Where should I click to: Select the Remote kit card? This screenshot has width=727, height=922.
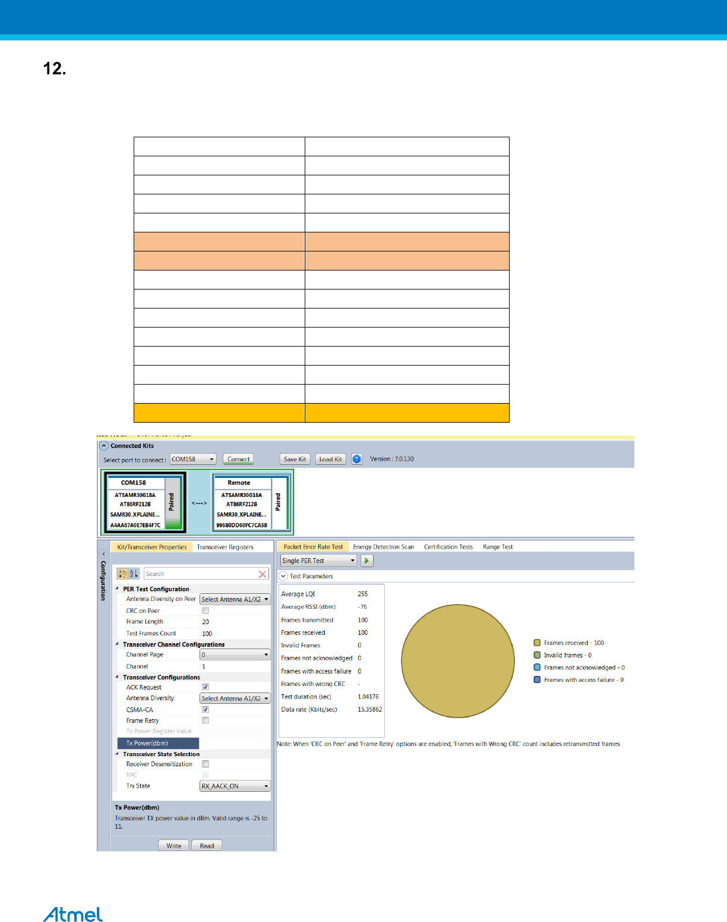pos(251,503)
